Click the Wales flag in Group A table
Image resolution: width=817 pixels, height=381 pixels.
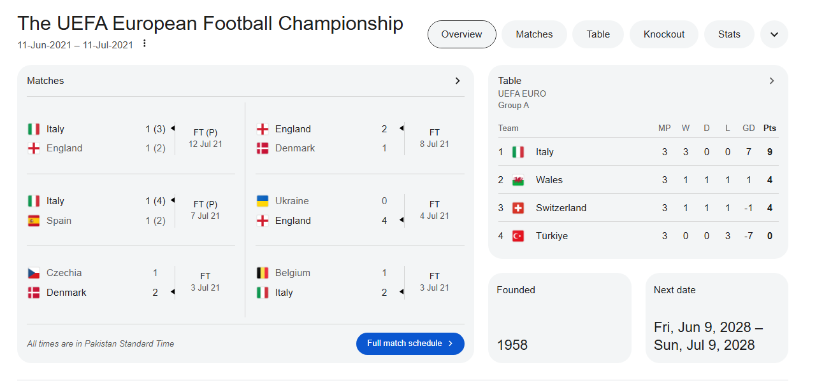(x=518, y=180)
